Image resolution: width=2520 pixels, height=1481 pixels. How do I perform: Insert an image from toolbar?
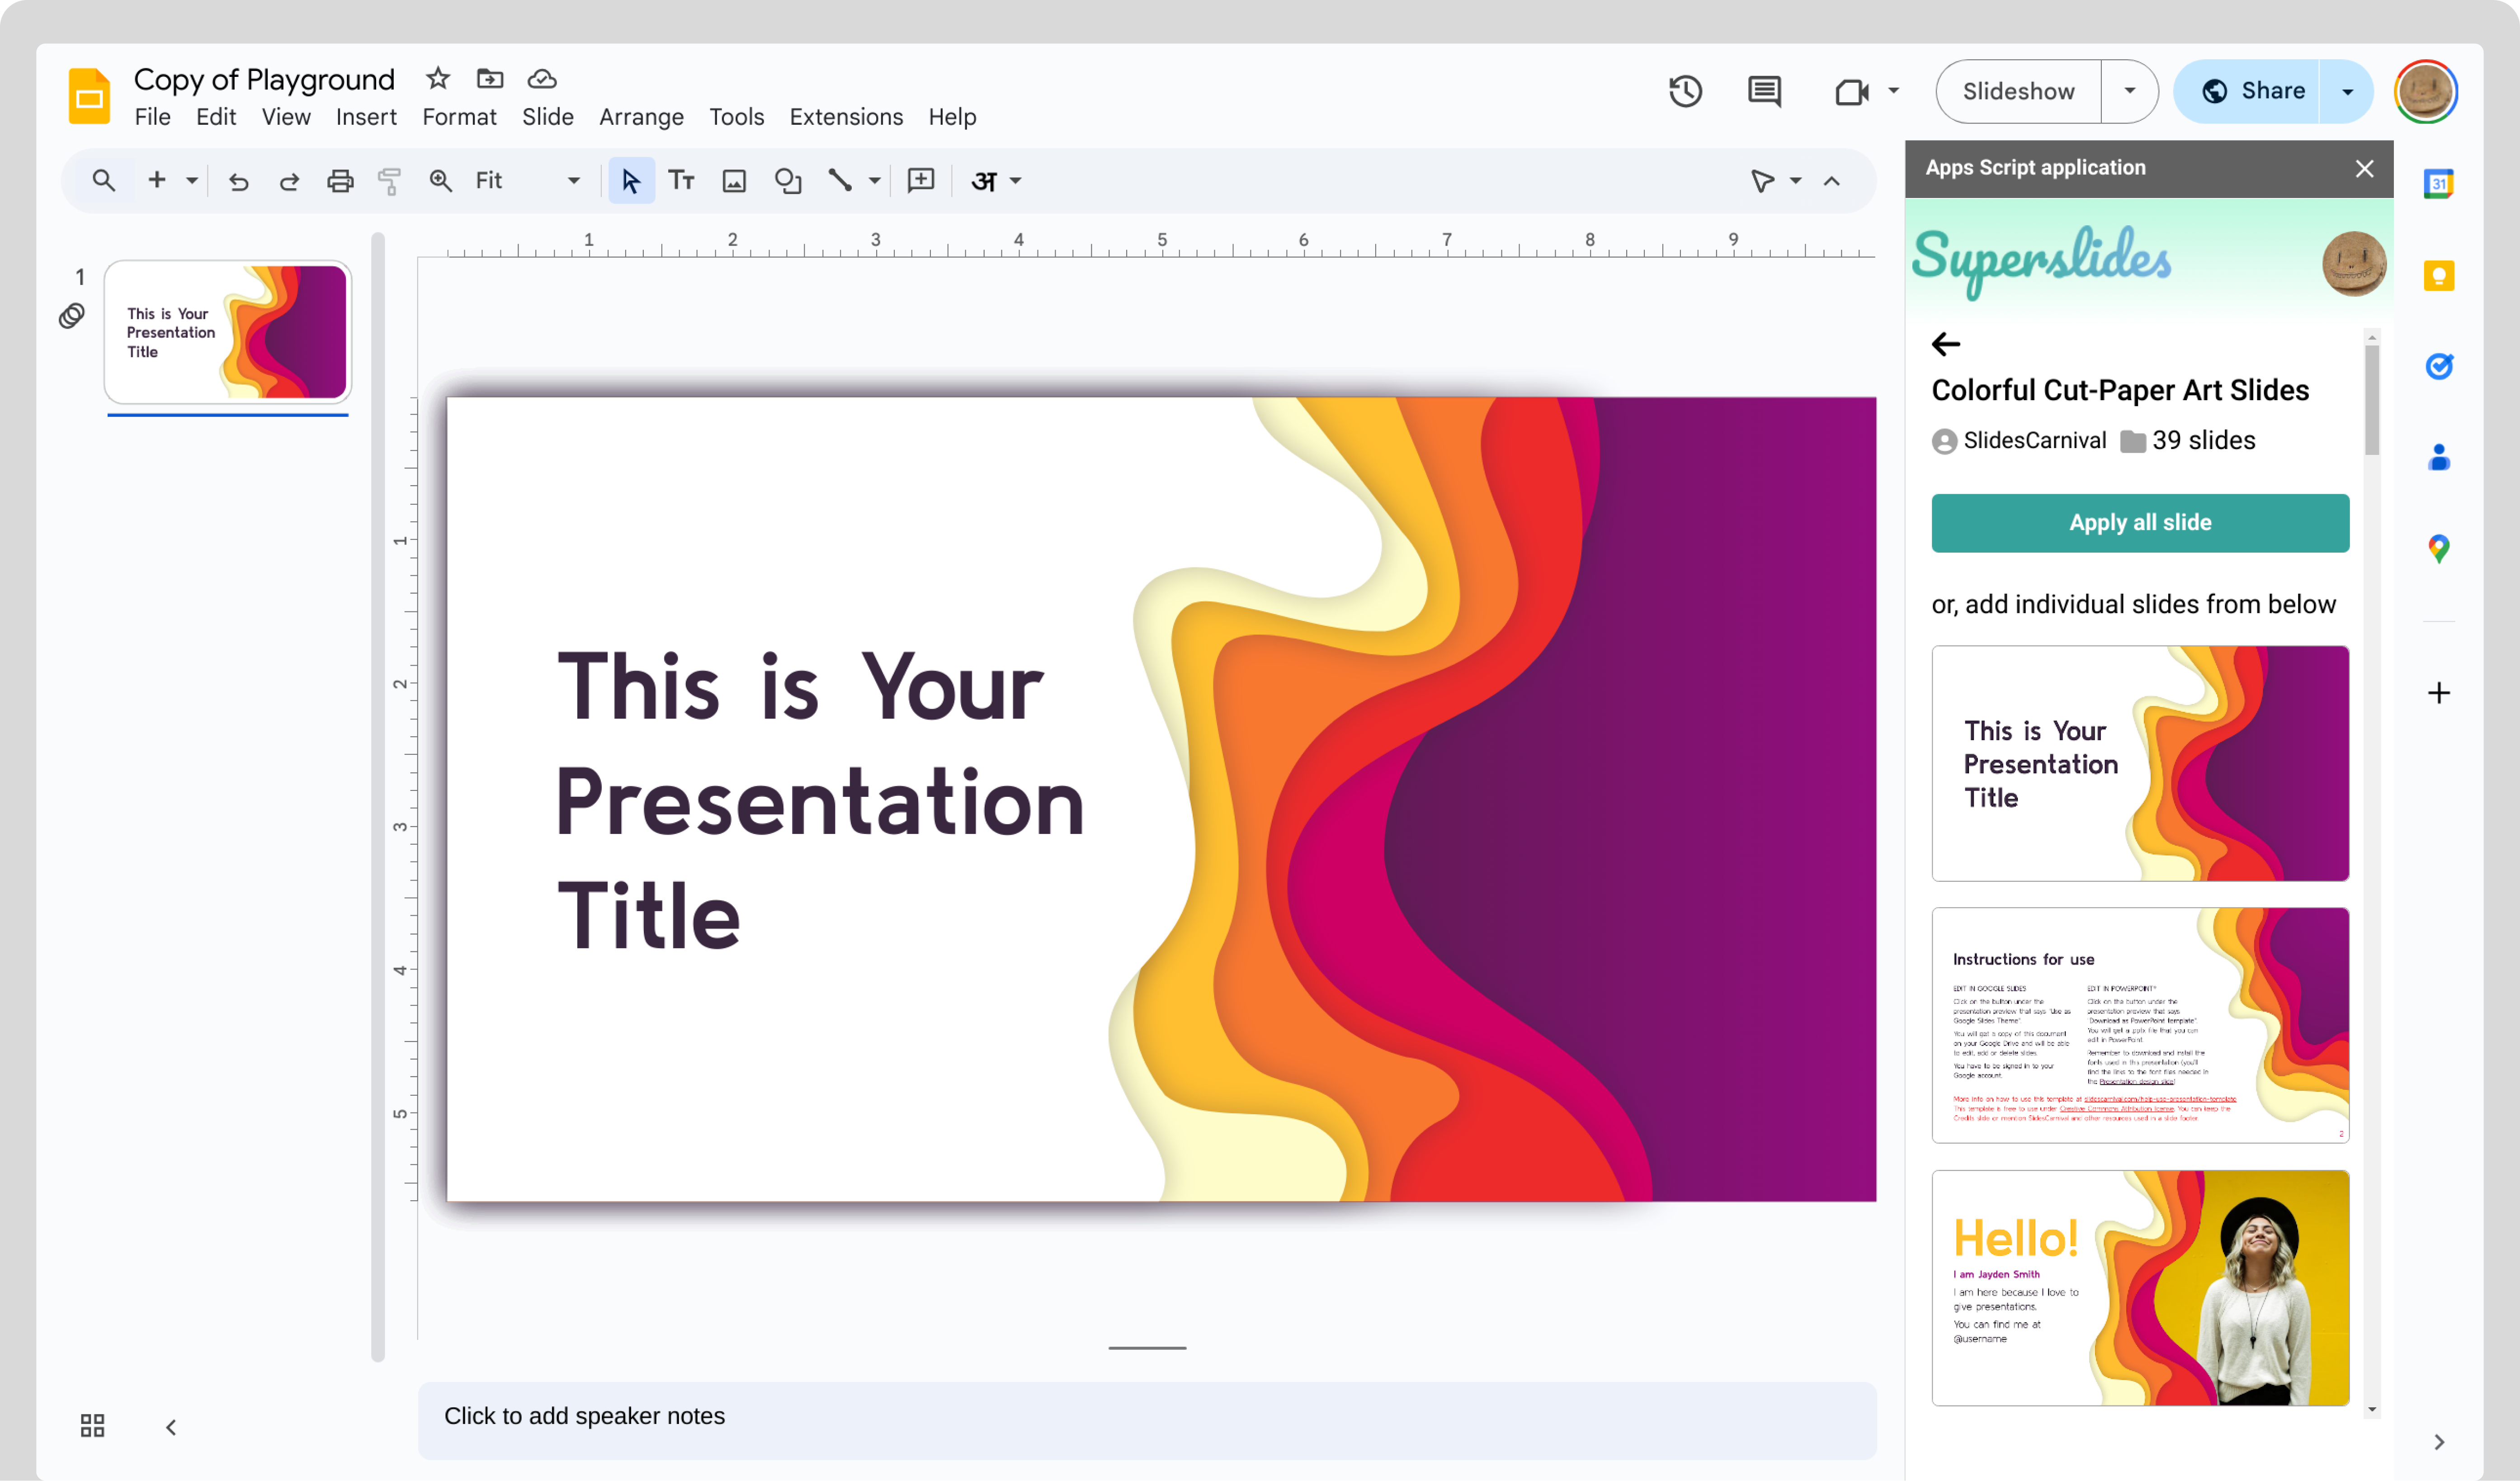734,180
